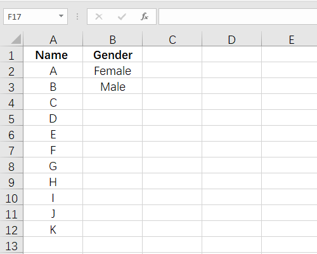Click the Insert Function fx icon

pyautogui.click(x=145, y=17)
